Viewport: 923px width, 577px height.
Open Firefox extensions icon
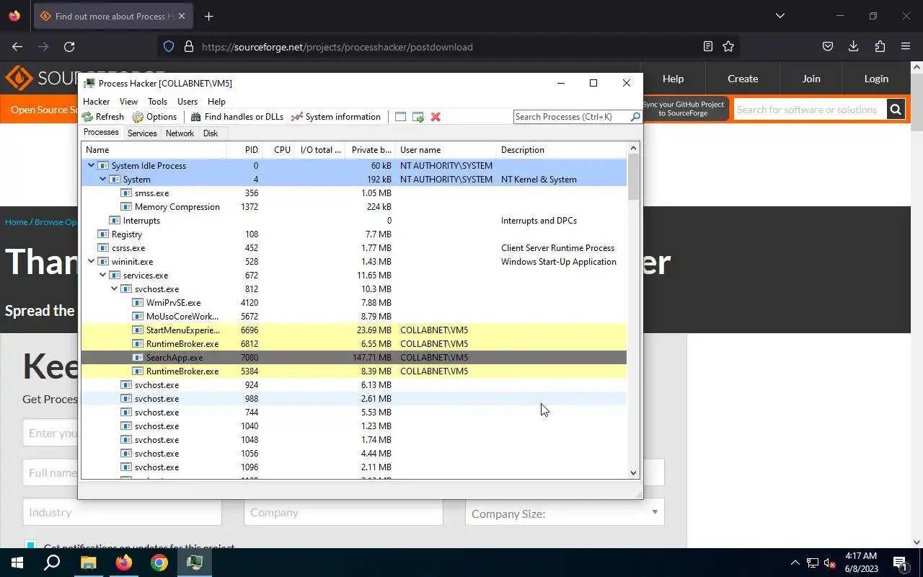880,47
